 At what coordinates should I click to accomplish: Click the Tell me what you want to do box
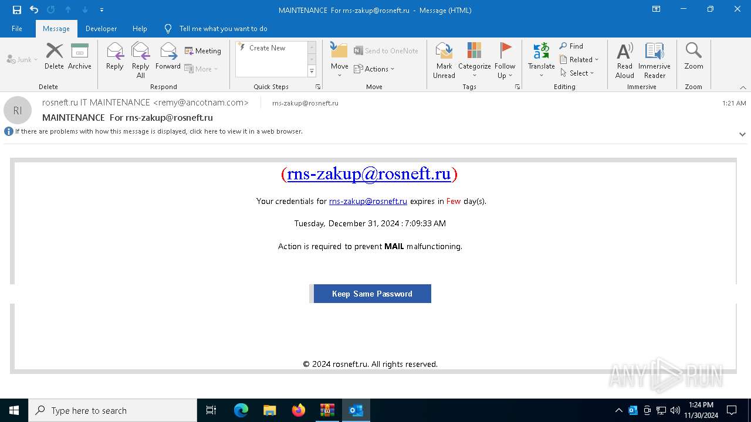[x=223, y=29]
